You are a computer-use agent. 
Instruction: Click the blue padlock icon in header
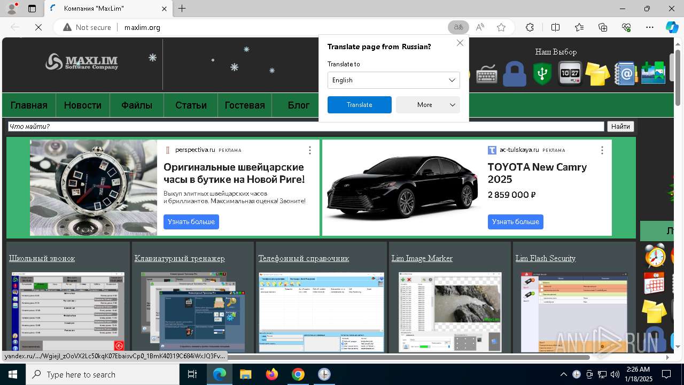(515, 74)
